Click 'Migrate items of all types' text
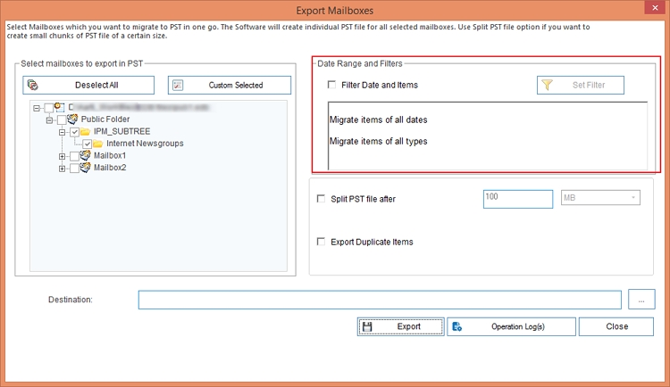Viewport: 670px width, 387px height. tap(378, 141)
